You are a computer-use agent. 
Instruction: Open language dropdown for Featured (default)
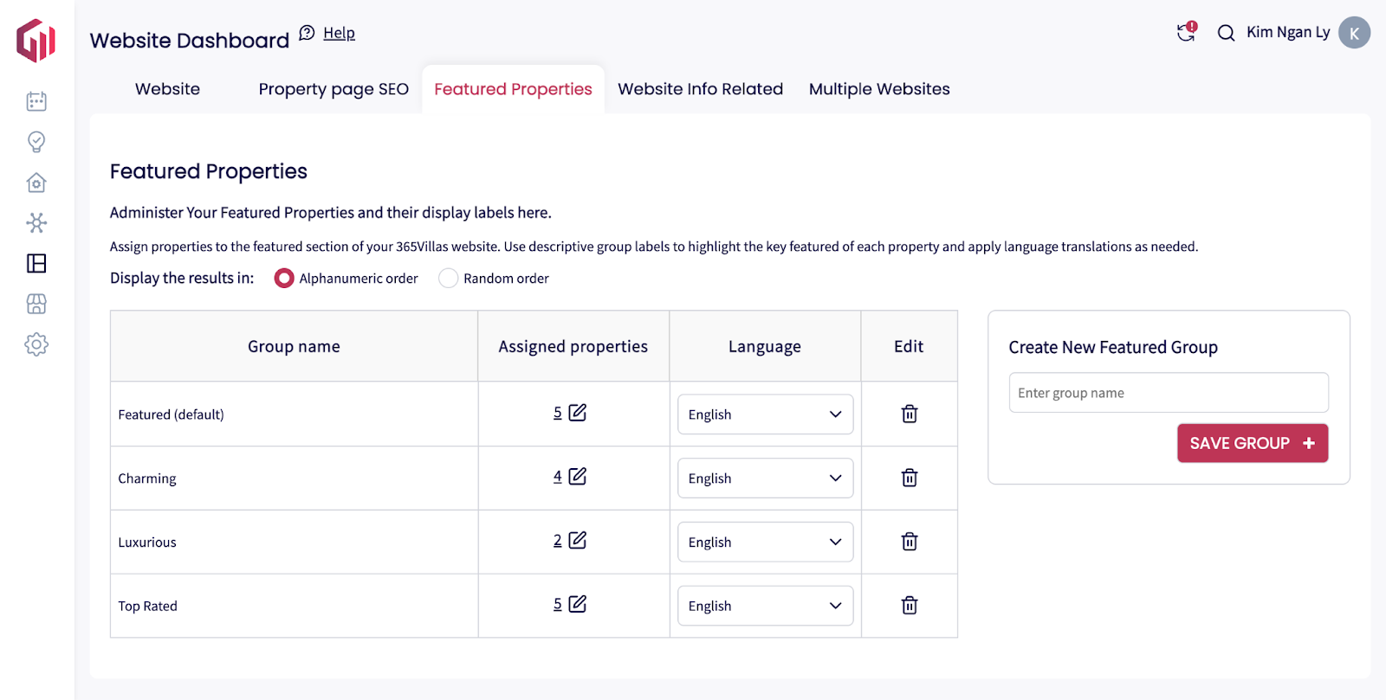pyautogui.click(x=765, y=414)
